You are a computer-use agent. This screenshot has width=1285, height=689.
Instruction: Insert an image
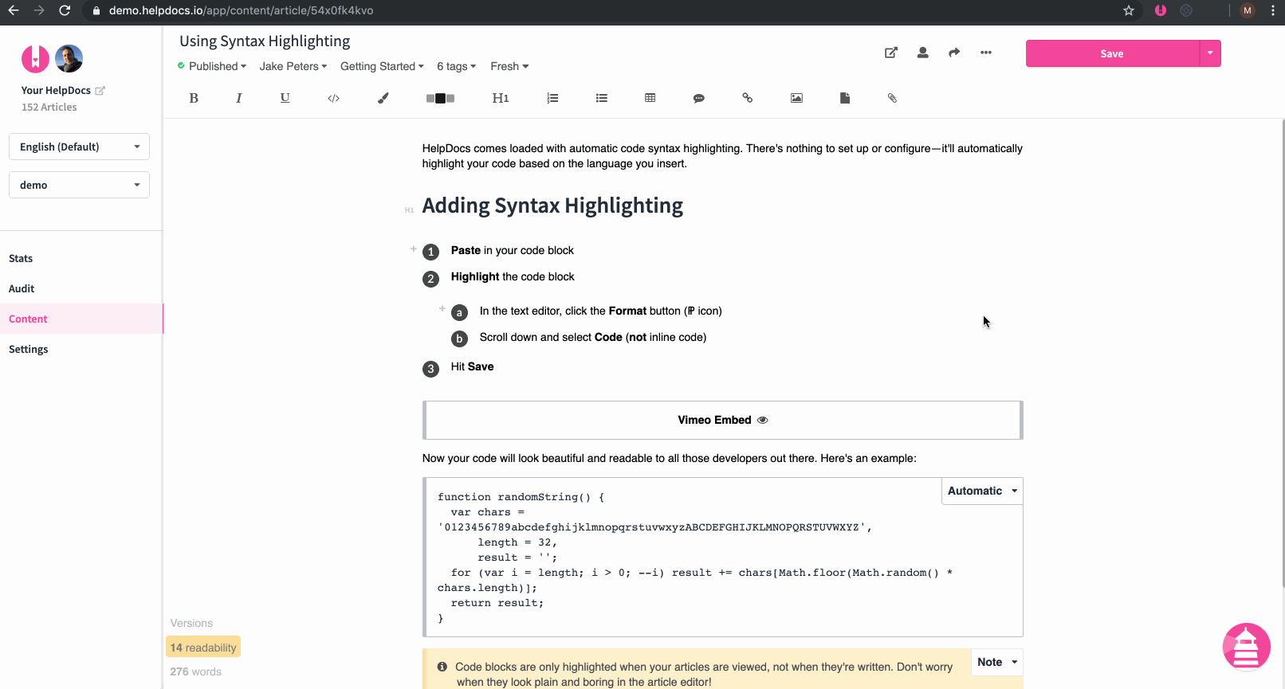pyautogui.click(x=796, y=98)
